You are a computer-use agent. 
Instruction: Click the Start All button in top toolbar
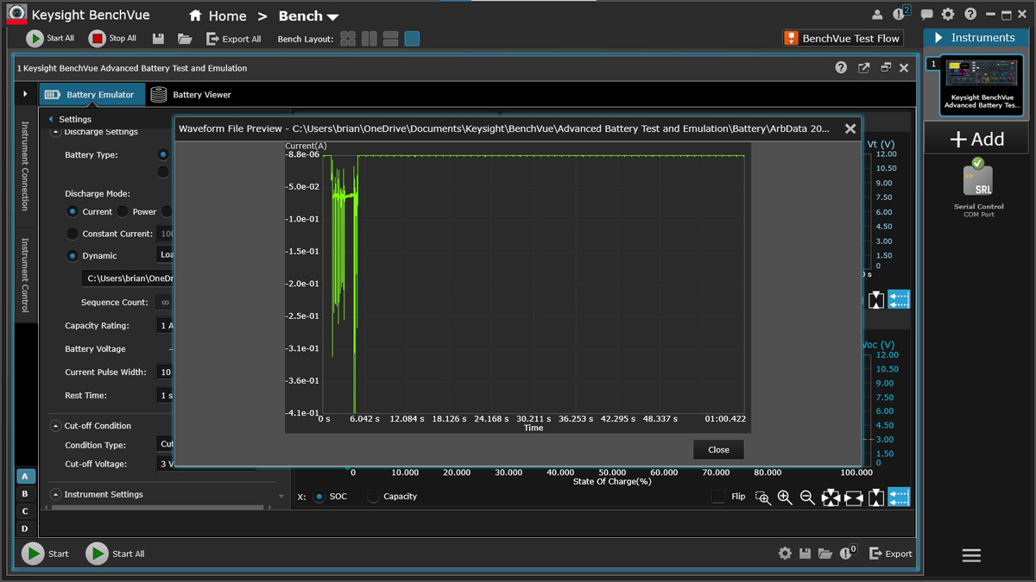(x=50, y=39)
